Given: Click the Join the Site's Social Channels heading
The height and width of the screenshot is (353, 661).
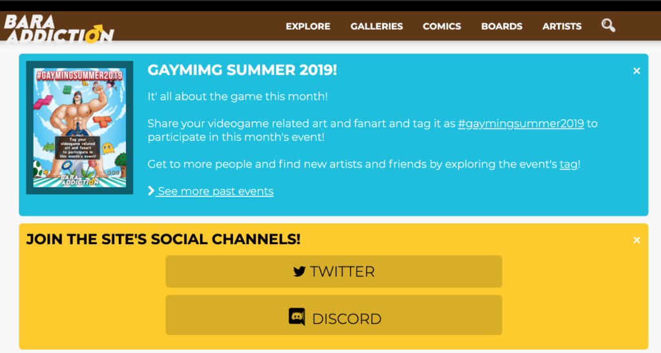Looking at the screenshot, I should [163, 239].
